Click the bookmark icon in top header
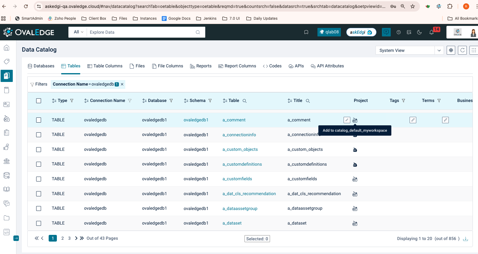 pos(306,32)
